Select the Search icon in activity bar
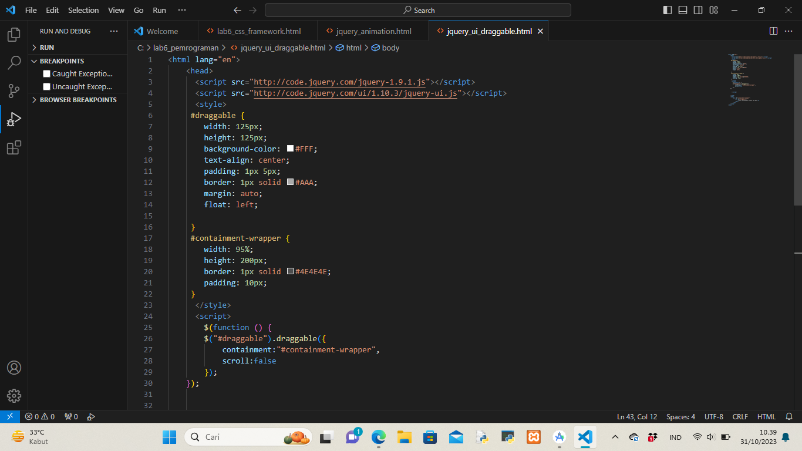This screenshot has width=802, height=451. (14, 62)
